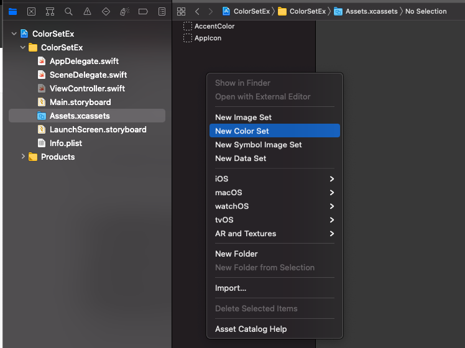Choose New Symbol Image Set
The height and width of the screenshot is (348, 465).
[275, 144]
